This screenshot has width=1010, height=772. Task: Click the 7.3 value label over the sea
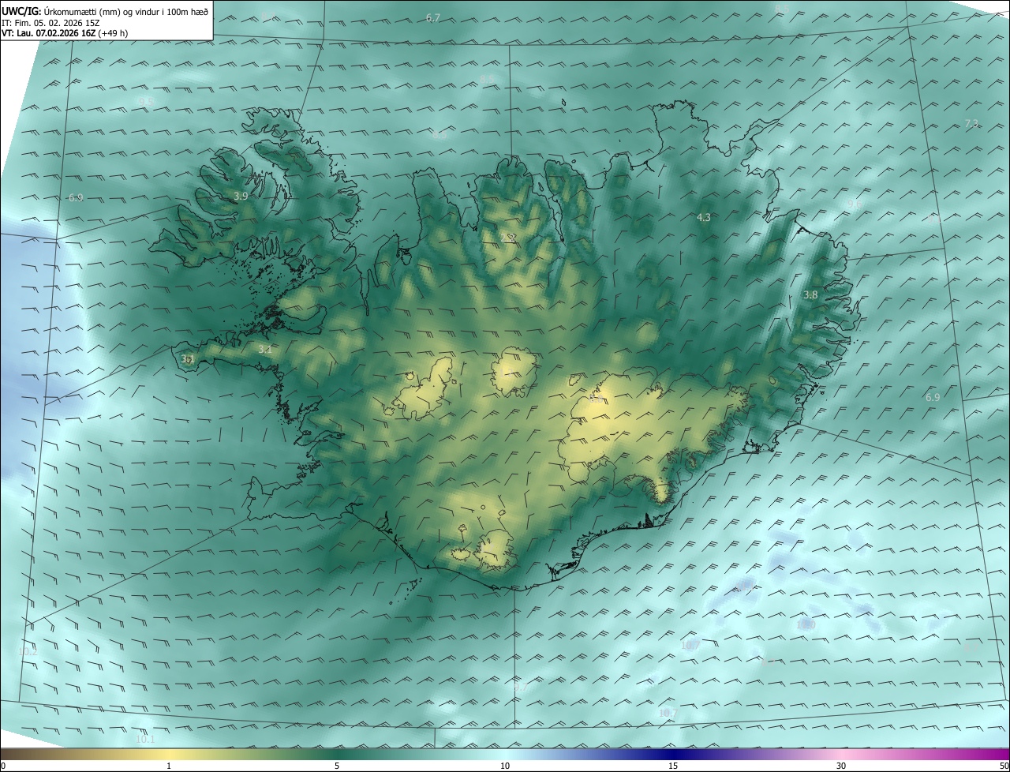pos(971,123)
